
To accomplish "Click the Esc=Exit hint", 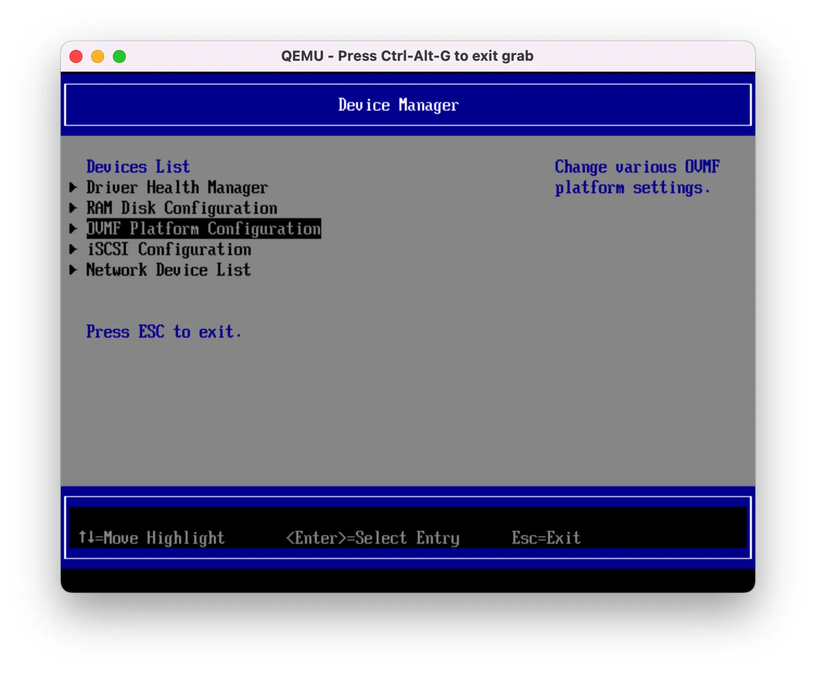I will pyautogui.click(x=546, y=538).
